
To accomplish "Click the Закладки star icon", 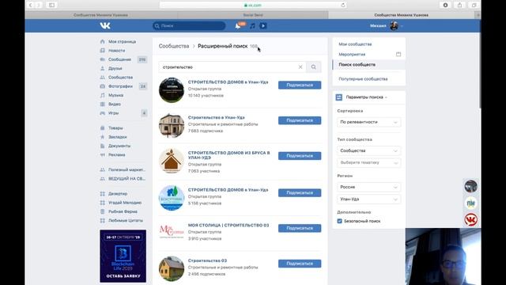I will coord(102,137).
